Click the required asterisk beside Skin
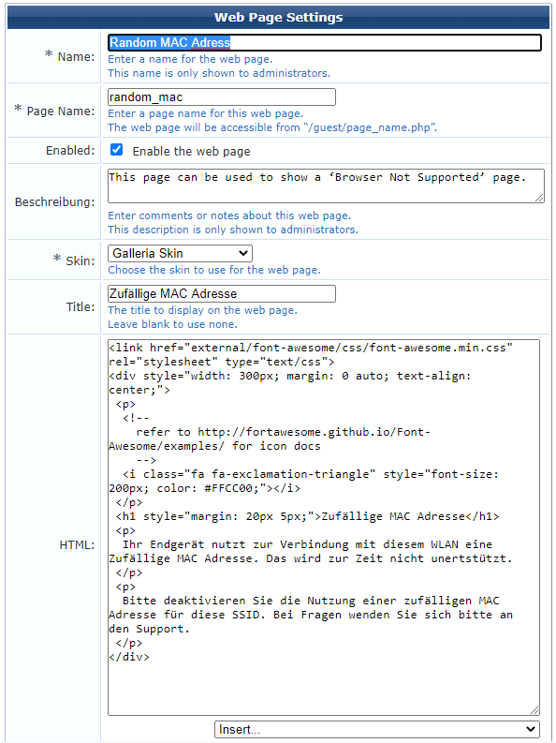This screenshot has width=556, height=743. [57, 259]
